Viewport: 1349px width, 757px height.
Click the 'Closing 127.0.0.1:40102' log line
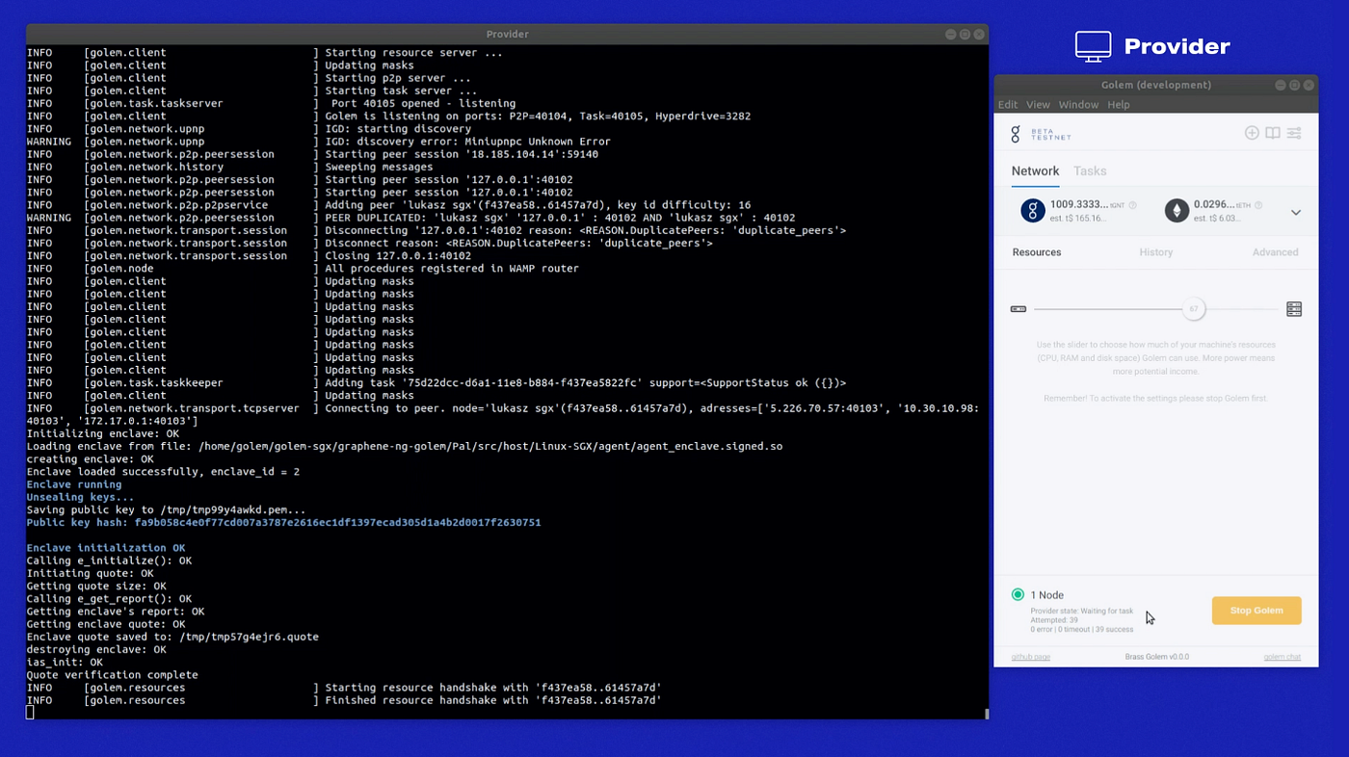pos(249,256)
